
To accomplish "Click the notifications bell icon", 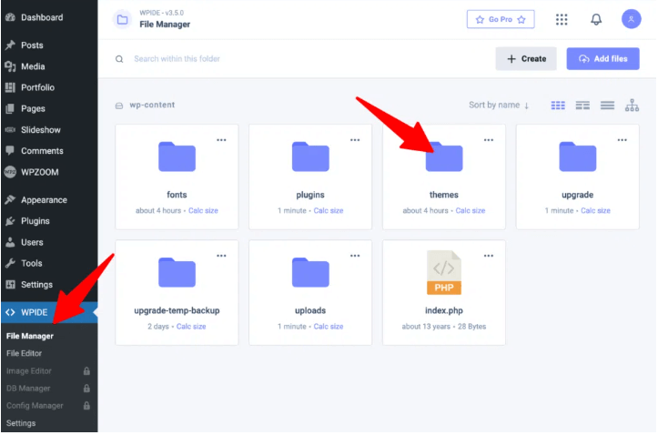I will 596,19.
